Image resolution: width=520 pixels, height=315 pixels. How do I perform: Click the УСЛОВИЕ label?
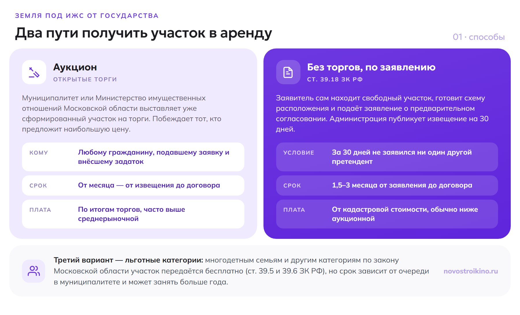point(299,153)
